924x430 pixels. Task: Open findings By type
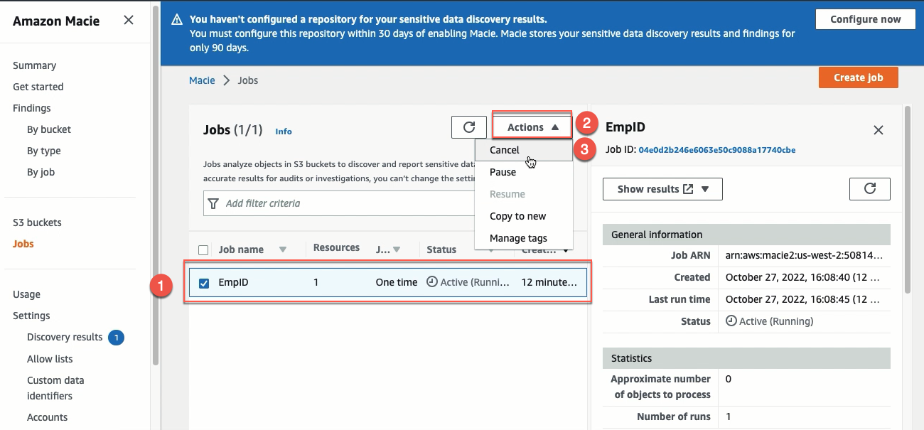point(44,151)
